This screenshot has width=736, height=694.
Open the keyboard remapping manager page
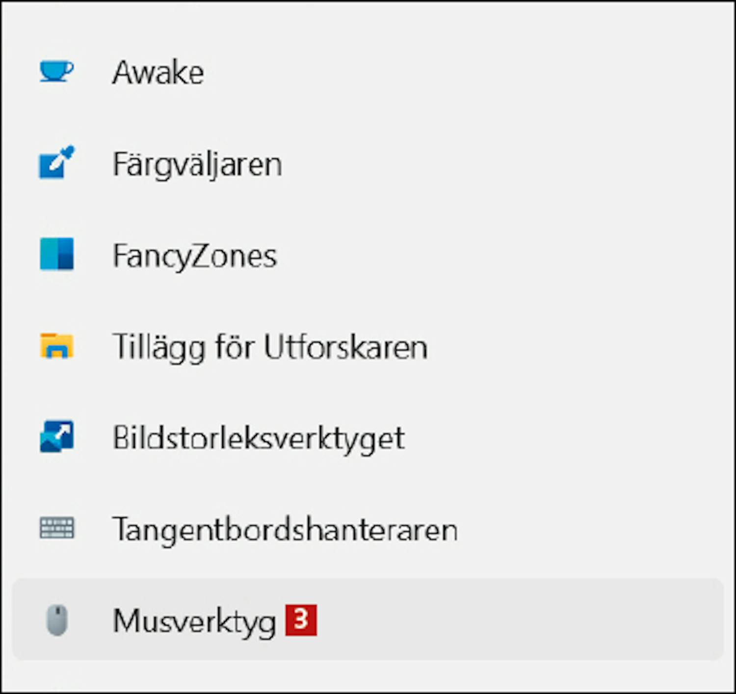pos(285,530)
